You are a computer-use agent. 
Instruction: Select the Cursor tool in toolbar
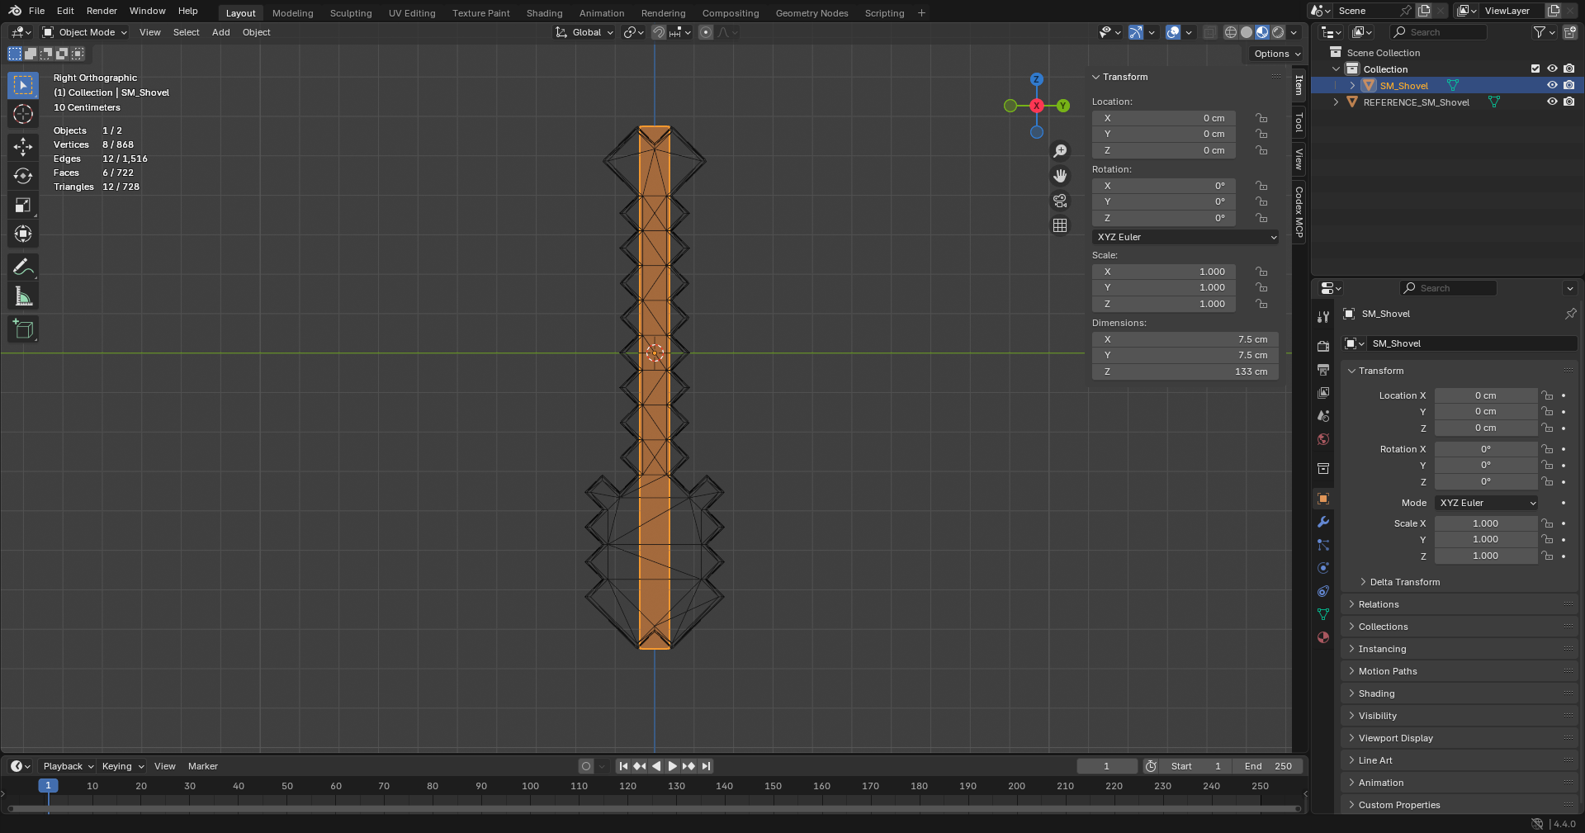click(x=23, y=114)
